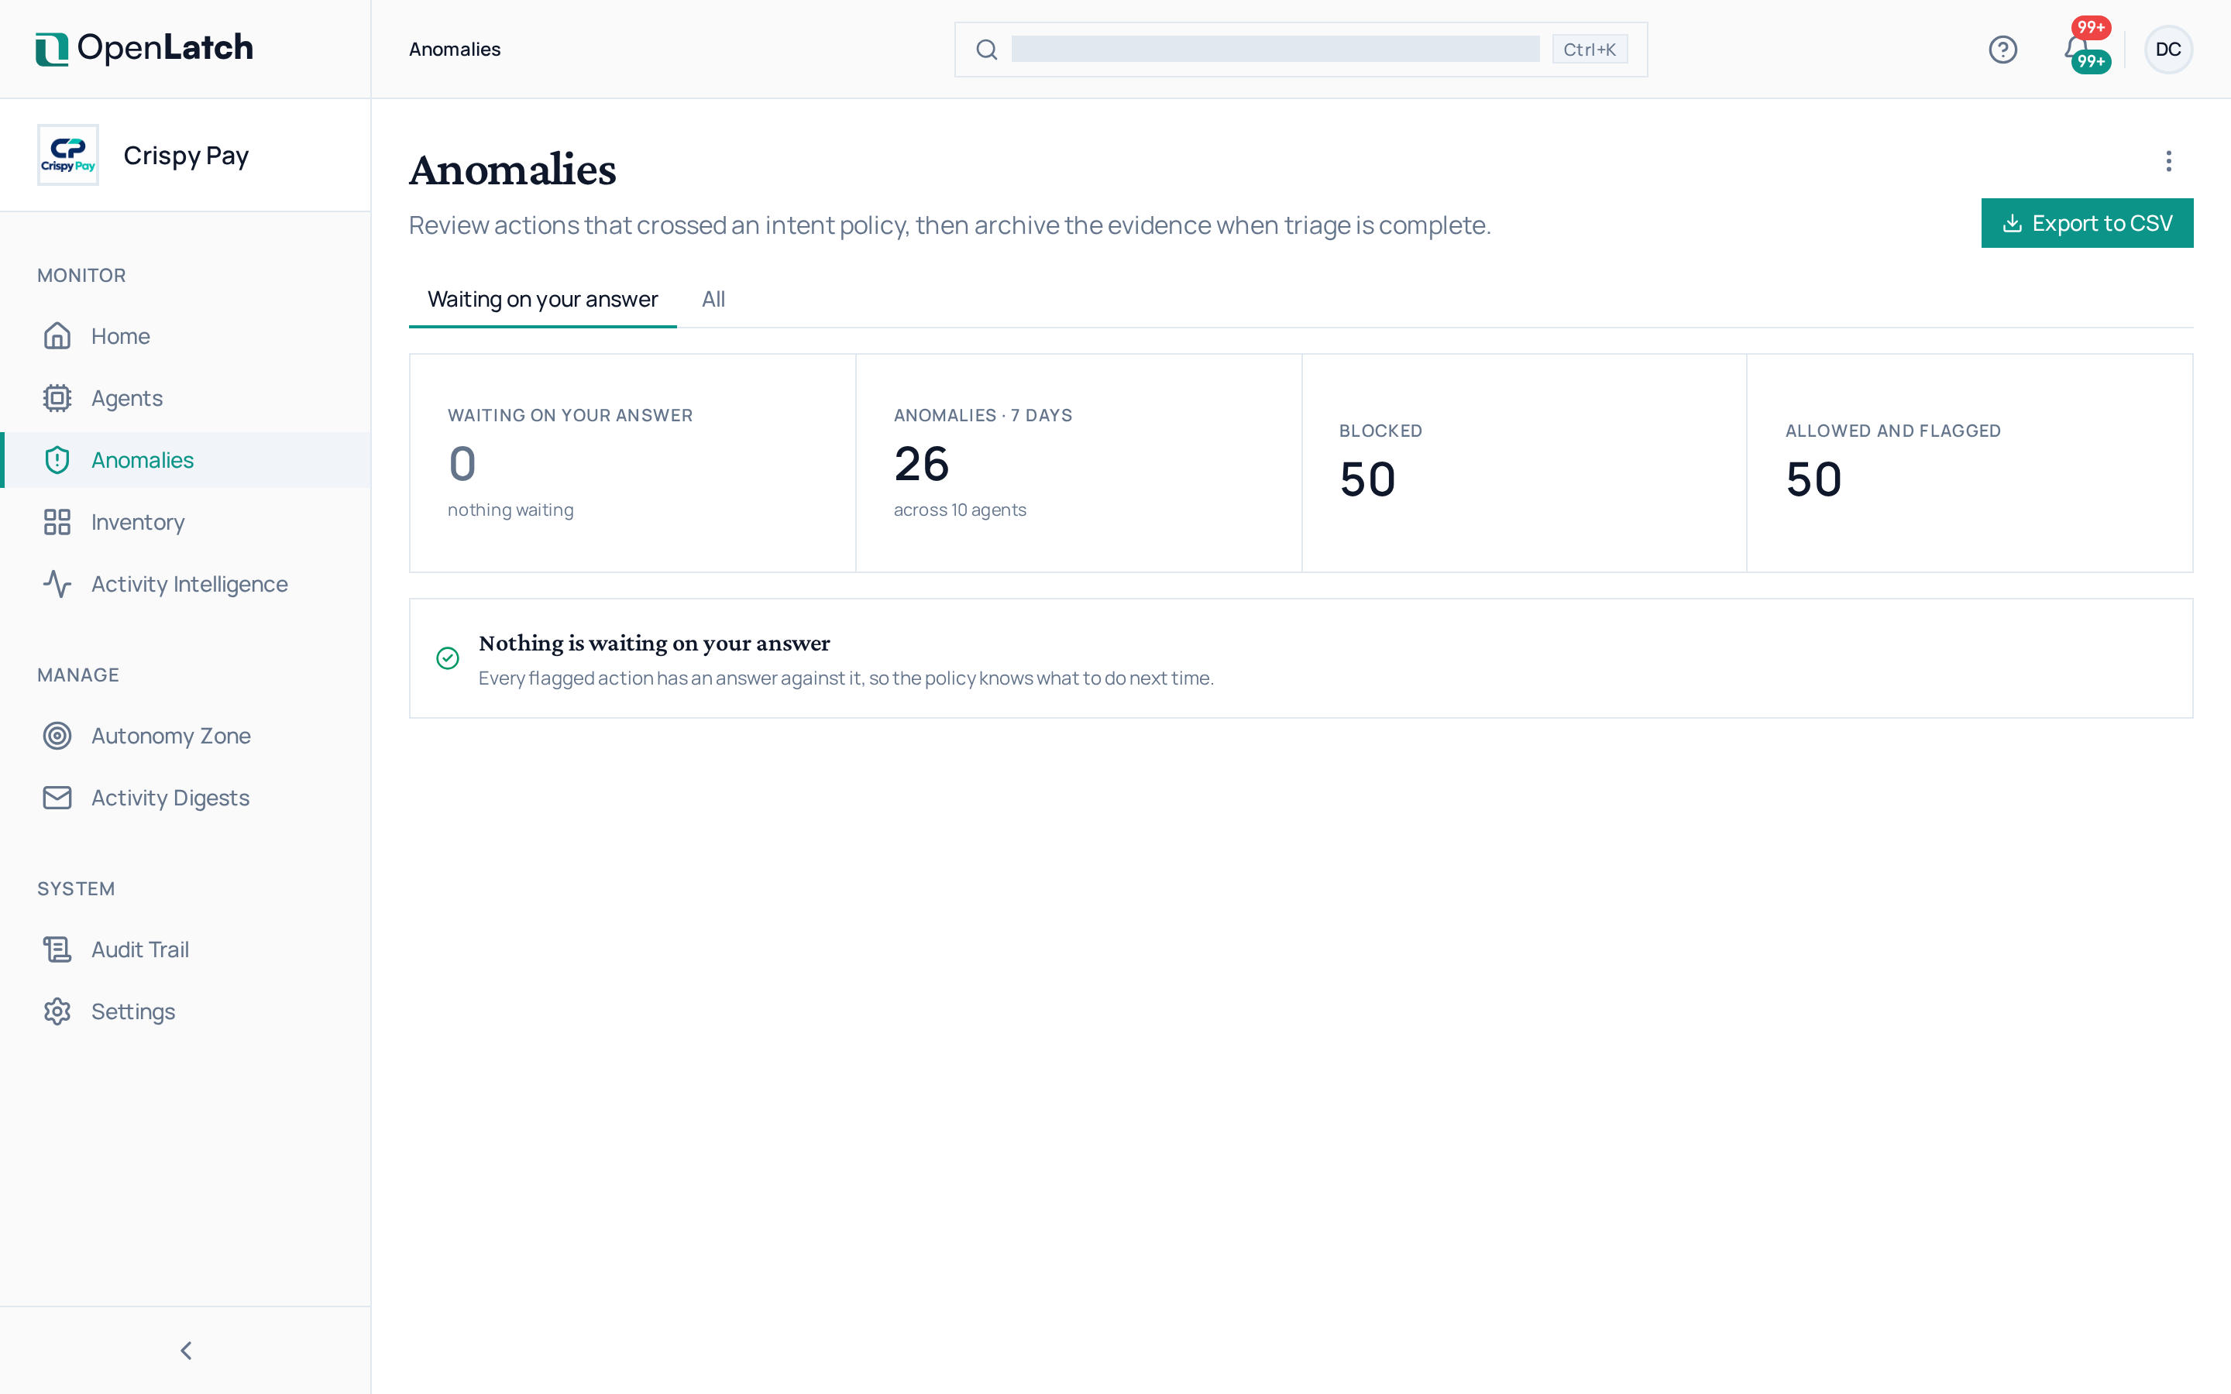Collapse the sidebar with the chevron

(x=186, y=1351)
